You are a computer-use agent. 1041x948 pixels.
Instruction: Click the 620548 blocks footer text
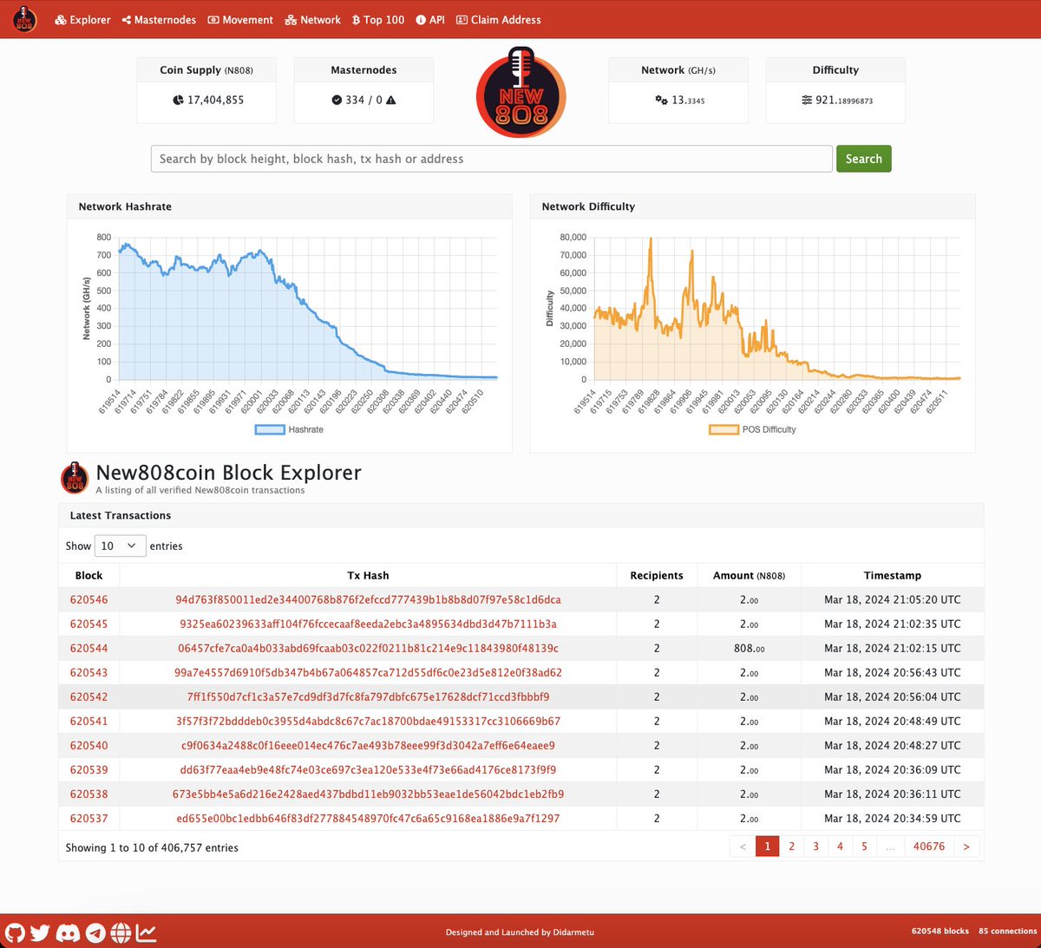coord(940,931)
